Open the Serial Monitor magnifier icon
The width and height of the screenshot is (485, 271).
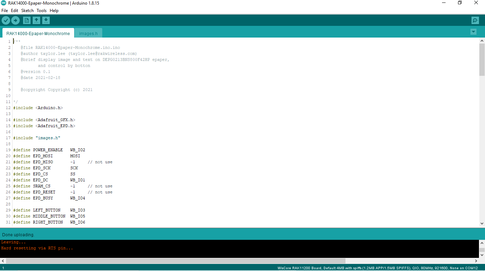(x=475, y=20)
